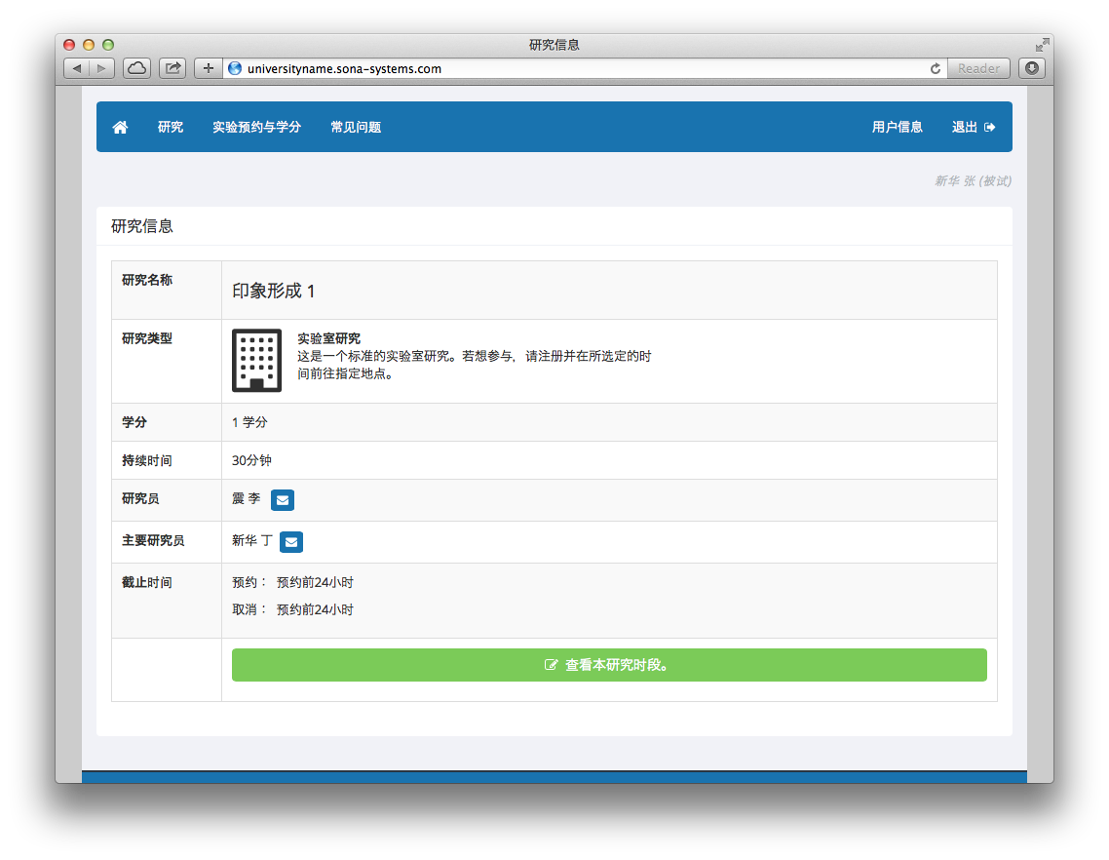This screenshot has height=860, width=1109.
Task: Click the researcher name 震 李
Action: coord(247,499)
